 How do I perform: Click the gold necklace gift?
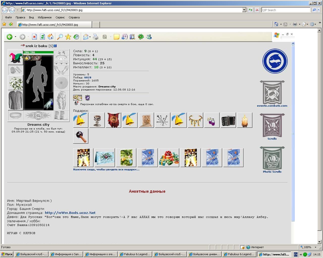[196, 120]
